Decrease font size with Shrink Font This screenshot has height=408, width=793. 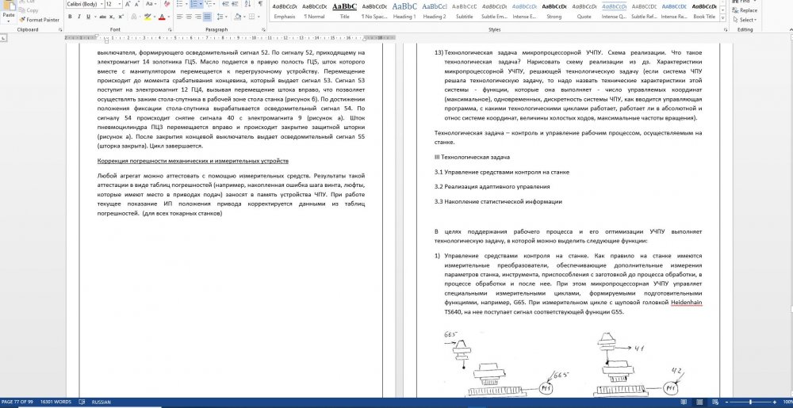[x=136, y=4]
